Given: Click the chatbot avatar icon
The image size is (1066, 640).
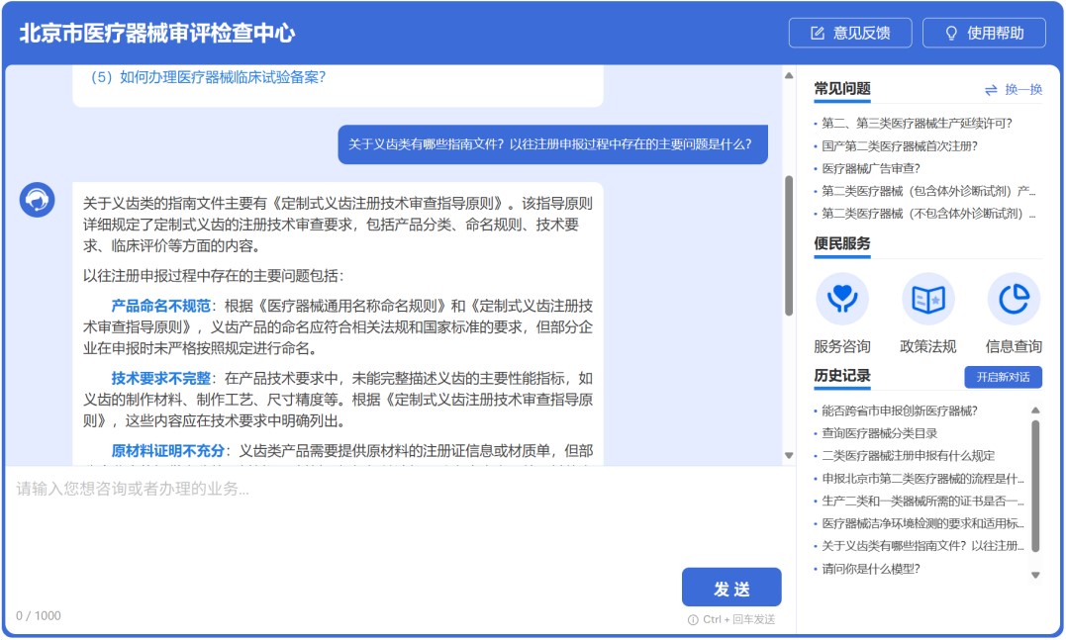Looking at the screenshot, I should click(x=38, y=201).
